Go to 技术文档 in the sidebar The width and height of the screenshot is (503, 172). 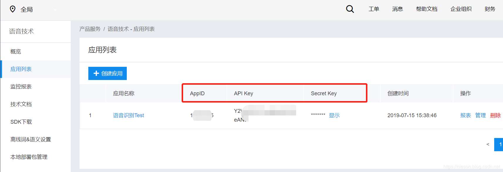point(21,104)
